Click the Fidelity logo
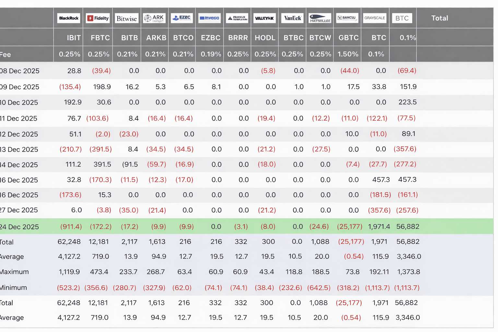The height and width of the screenshot is (332, 498). 98,18
